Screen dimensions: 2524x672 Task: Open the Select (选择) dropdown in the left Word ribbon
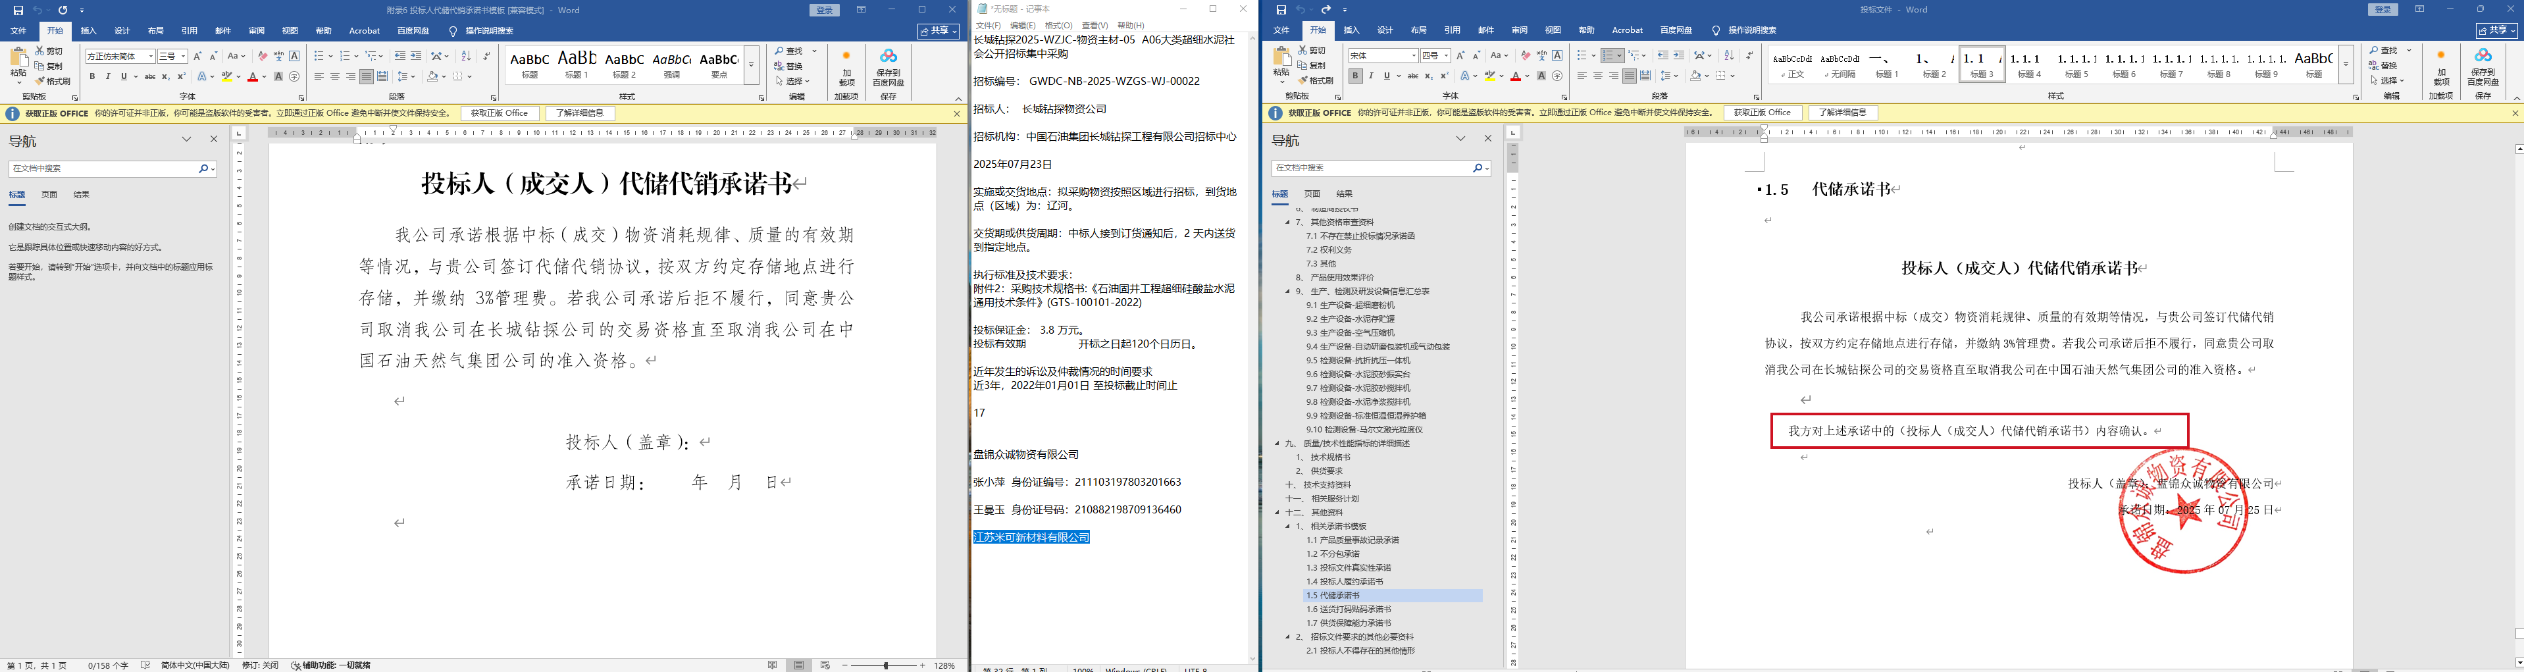(792, 82)
